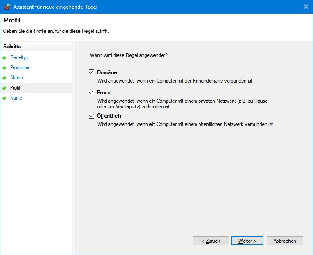313x255 pixels.
Task: Click the green bullet beside Aktion
Action: click(4, 78)
